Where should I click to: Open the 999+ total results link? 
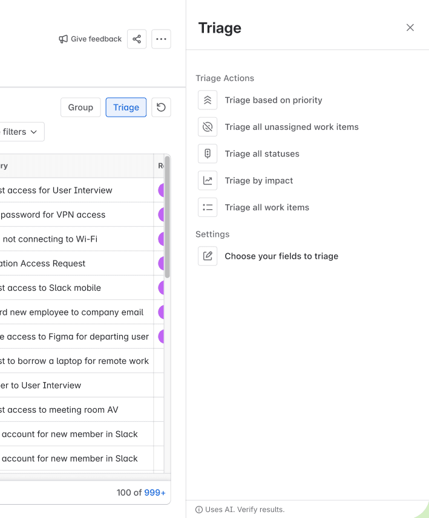pos(155,493)
